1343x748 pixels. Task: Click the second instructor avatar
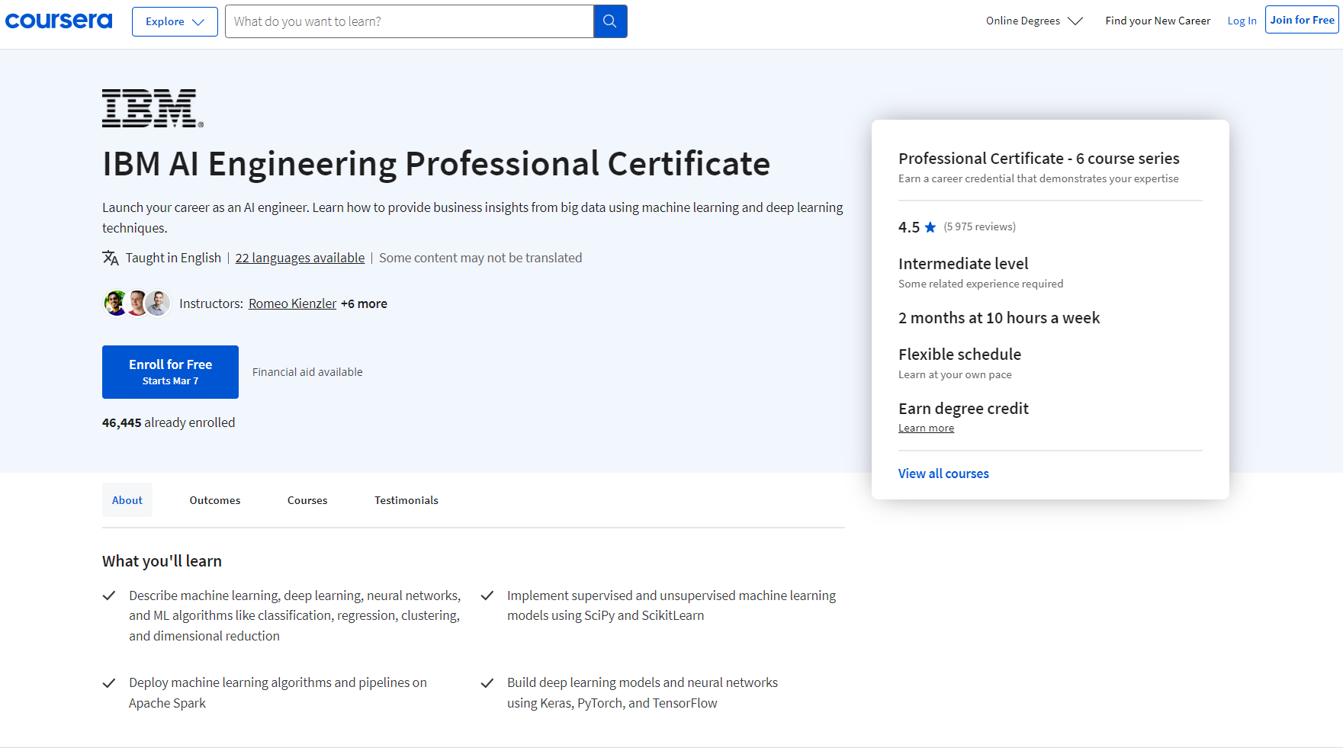[137, 303]
